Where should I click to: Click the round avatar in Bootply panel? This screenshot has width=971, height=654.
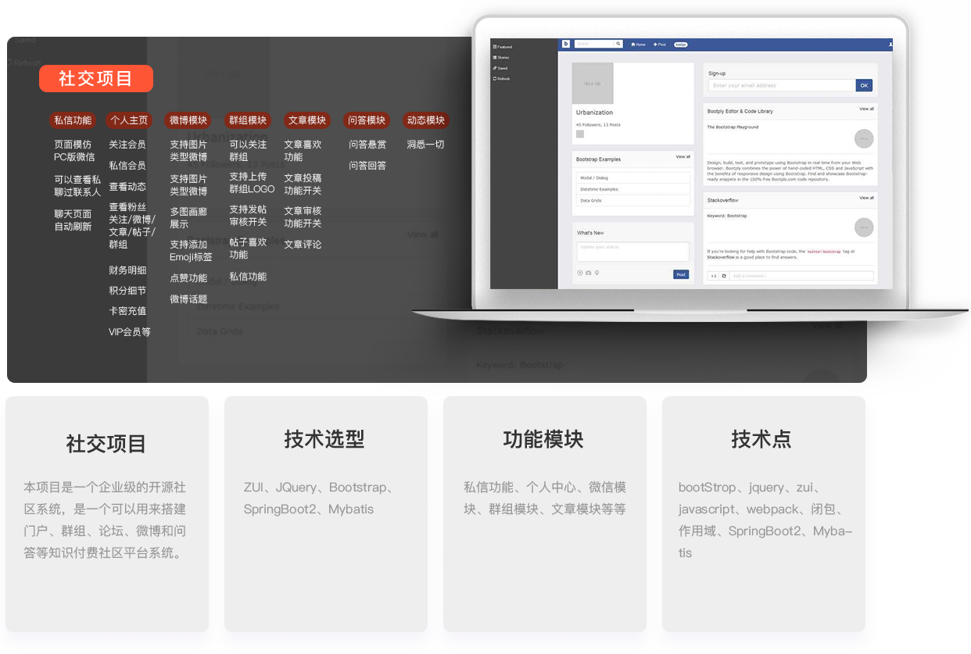point(864,138)
